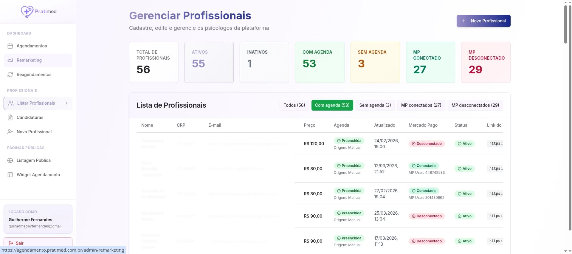Click the Pratimed heart logo
Viewport: 572px width, 254px height.
tap(27, 12)
